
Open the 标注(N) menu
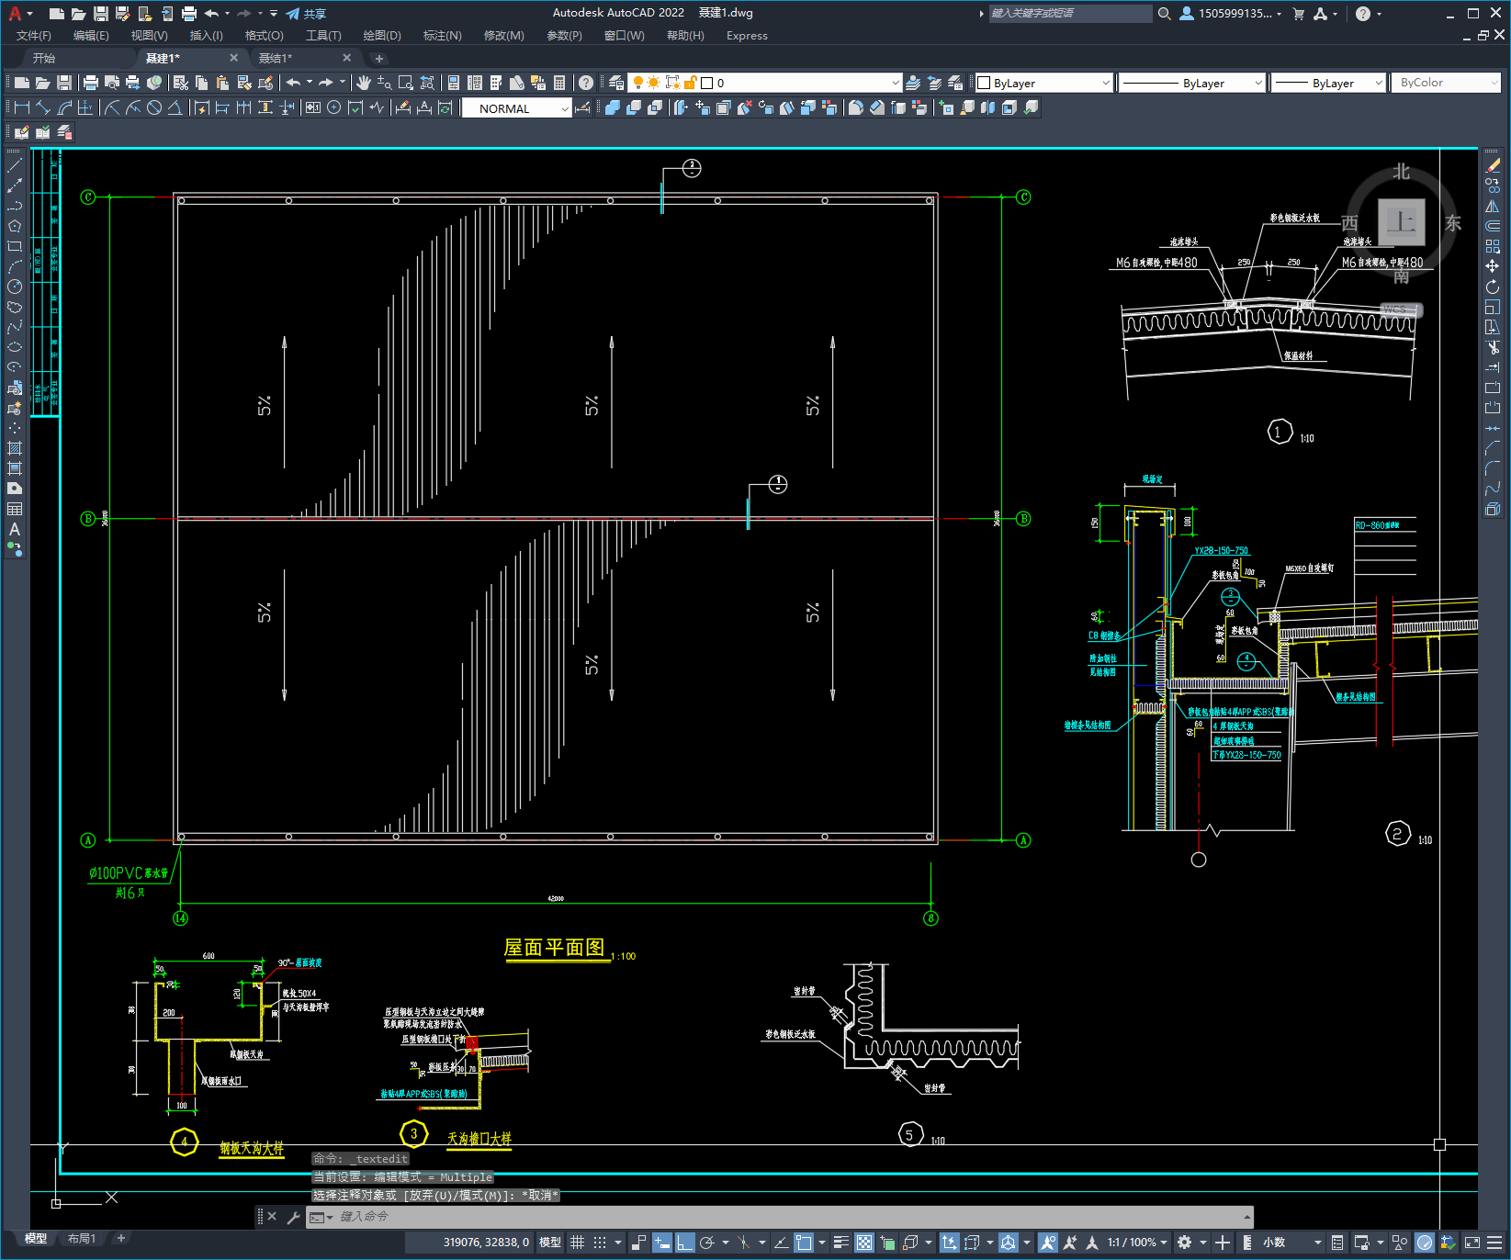coord(442,36)
